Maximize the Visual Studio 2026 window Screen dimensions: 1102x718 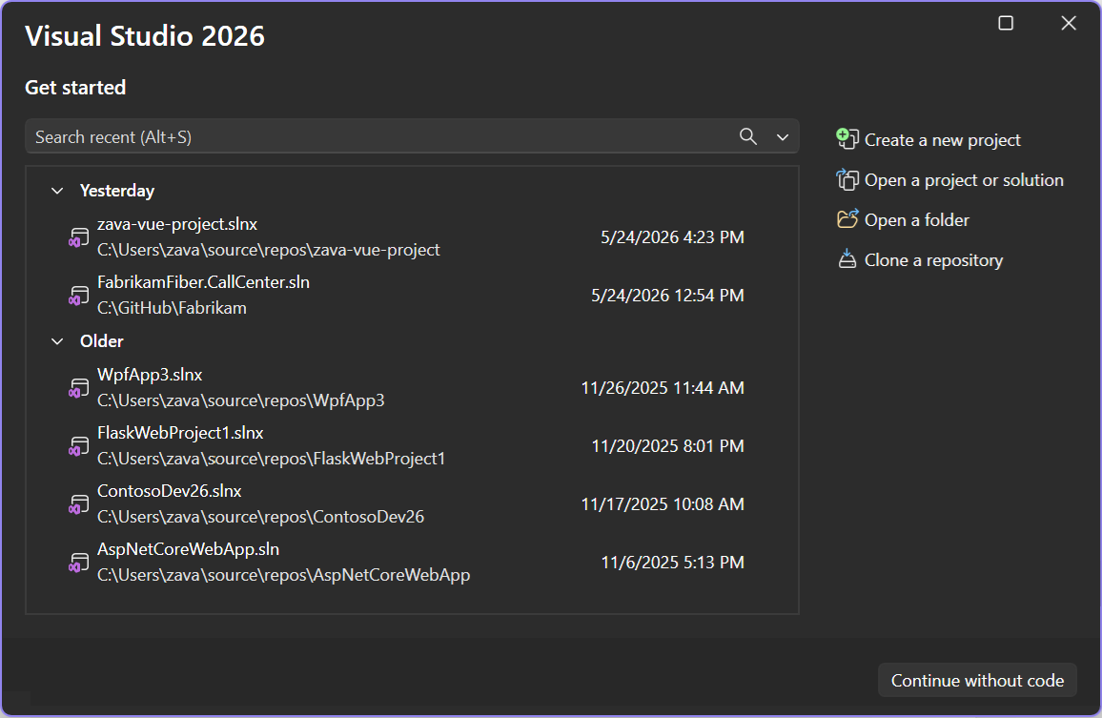tap(1006, 23)
